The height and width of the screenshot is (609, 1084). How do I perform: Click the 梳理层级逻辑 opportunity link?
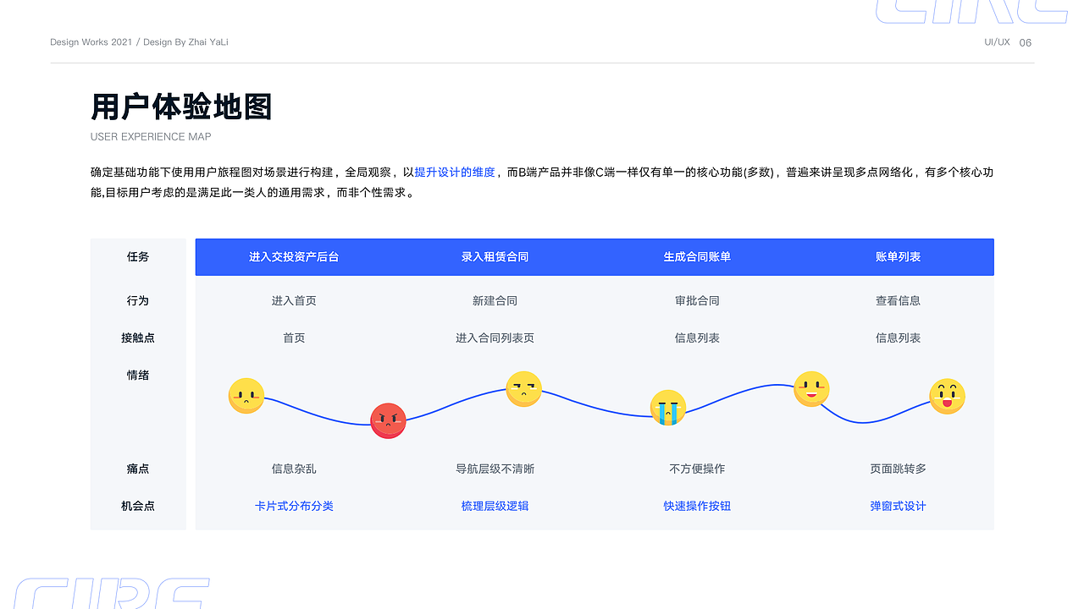click(x=495, y=506)
